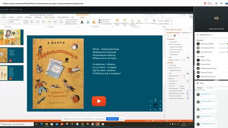This screenshot has height=128, width=228.
Task: Open the Animations ribbon tab
Action: (x=38, y=17)
